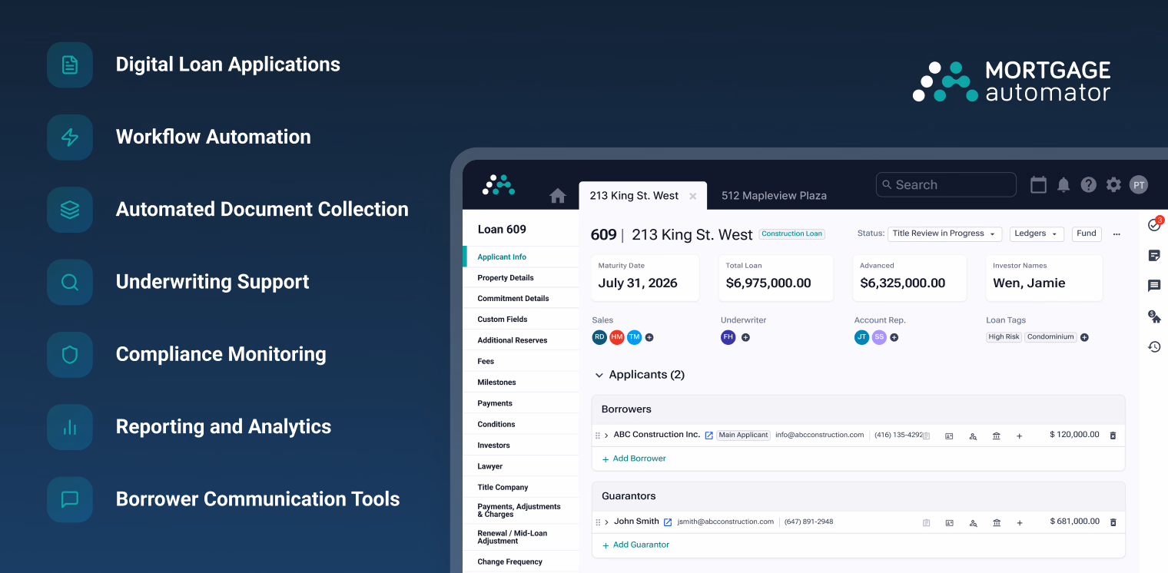
Task: Click the person search icon in John Smith row
Action: pos(973,523)
